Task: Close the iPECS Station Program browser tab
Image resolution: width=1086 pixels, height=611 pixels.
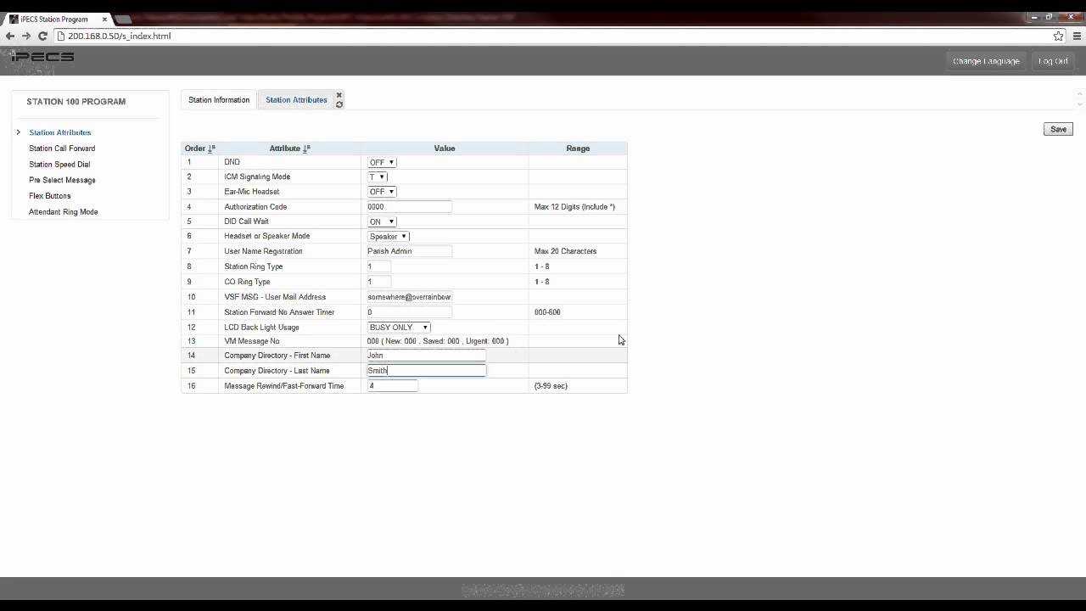Action: click(x=104, y=19)
